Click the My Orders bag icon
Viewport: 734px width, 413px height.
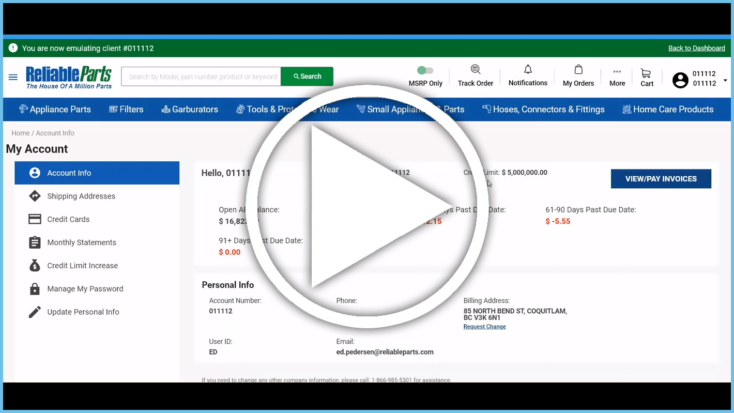tap(578, 70)
